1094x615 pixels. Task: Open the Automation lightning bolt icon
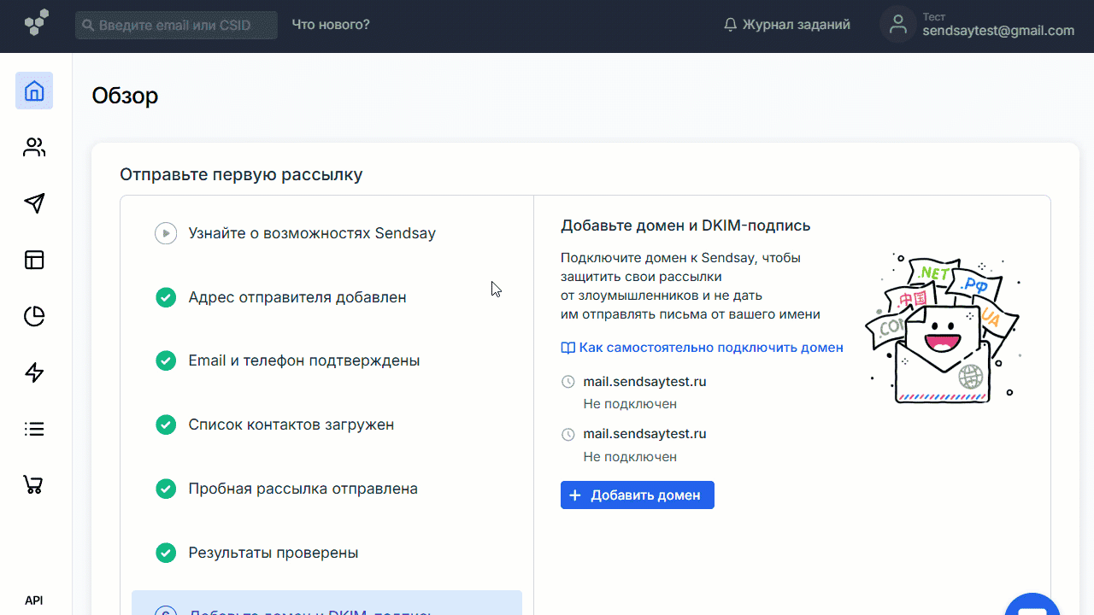pos(34,372)
